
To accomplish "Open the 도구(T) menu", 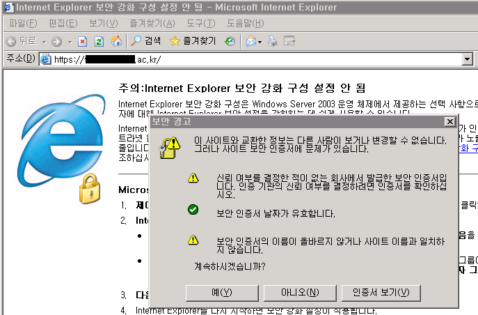I will coord(201,23).
